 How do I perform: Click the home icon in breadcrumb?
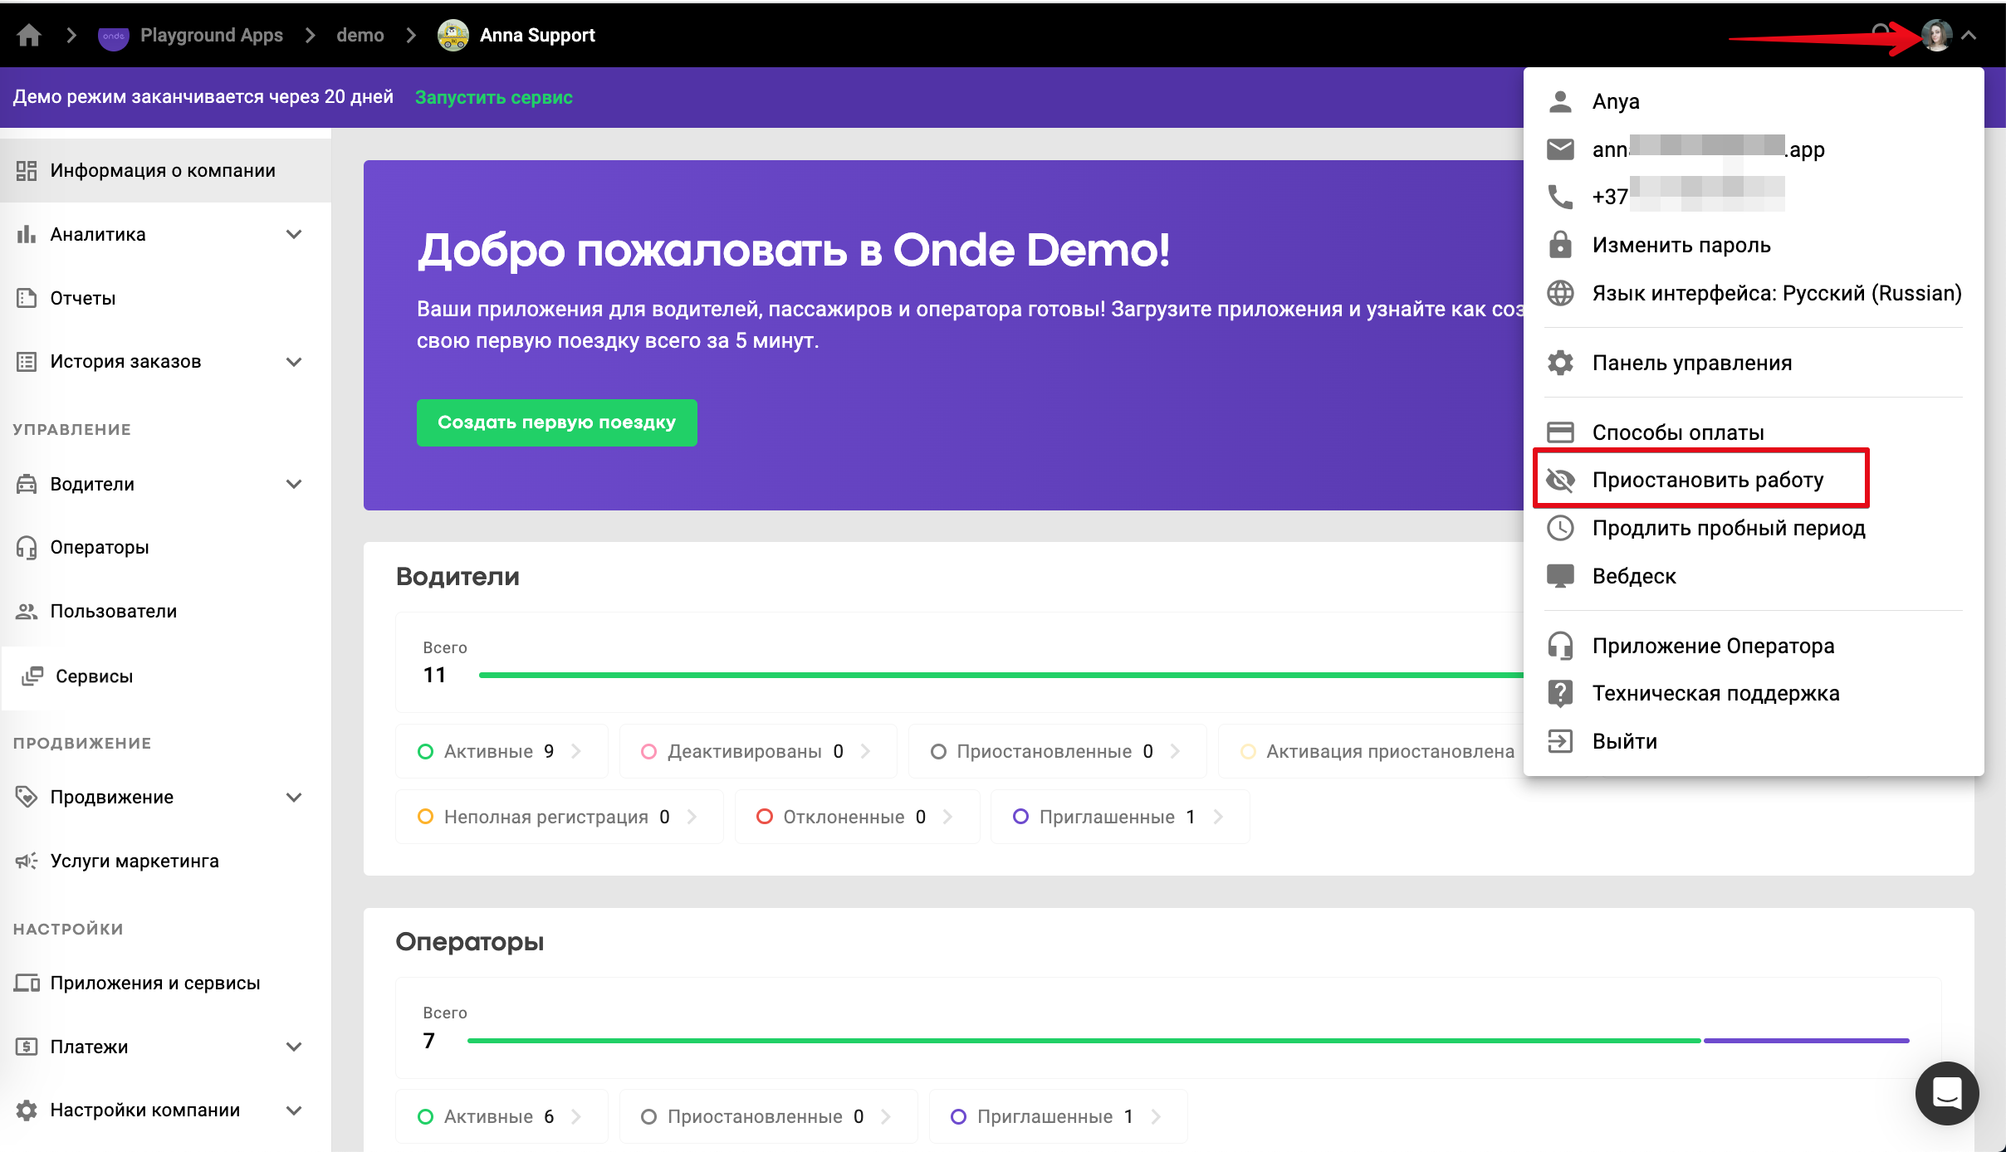tap(29, 35)
